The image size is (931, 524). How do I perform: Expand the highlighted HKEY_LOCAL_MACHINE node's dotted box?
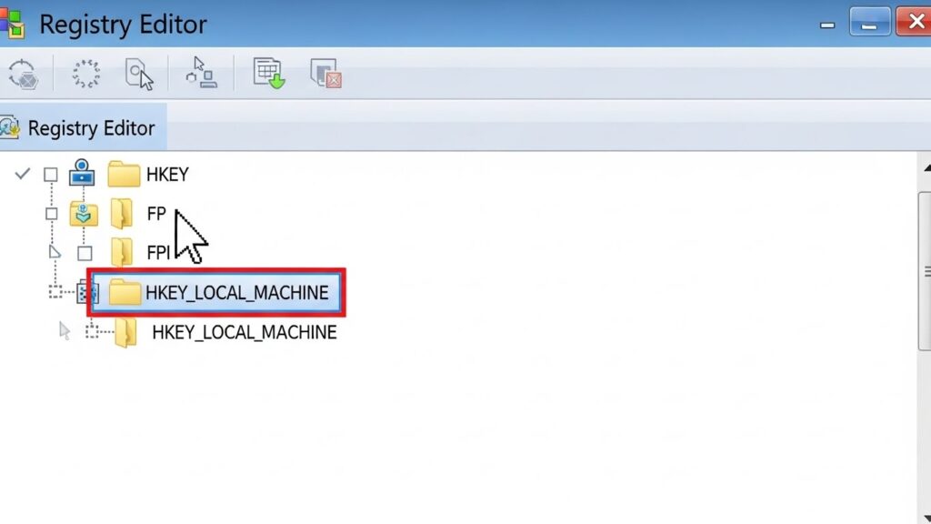click(56, 292)
